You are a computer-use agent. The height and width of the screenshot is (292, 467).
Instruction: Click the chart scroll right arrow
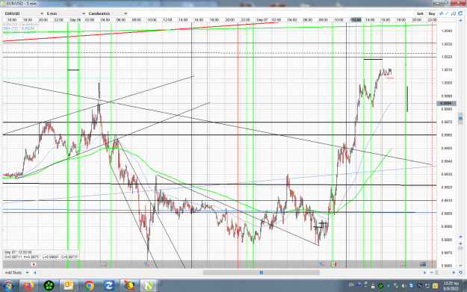point(424,273)
